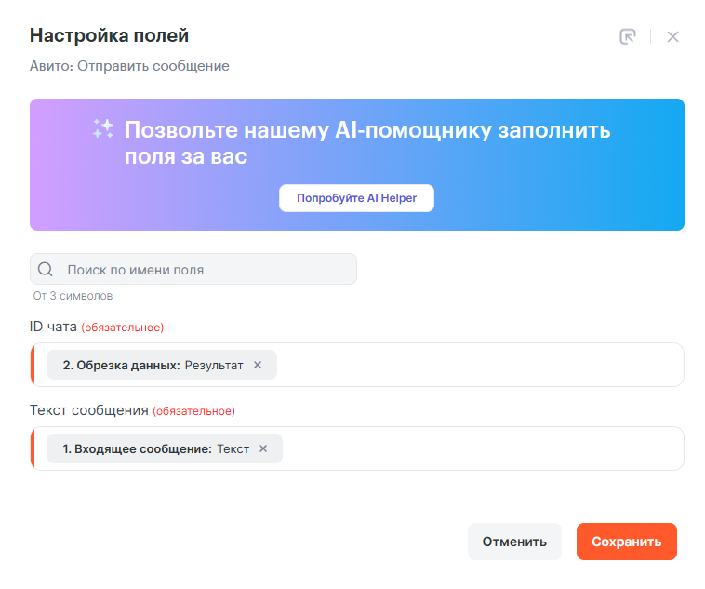Image resolution: width=705 pixels, height=589 pixels.
Task: Close the field settings dialog
Action: [673, 37]
